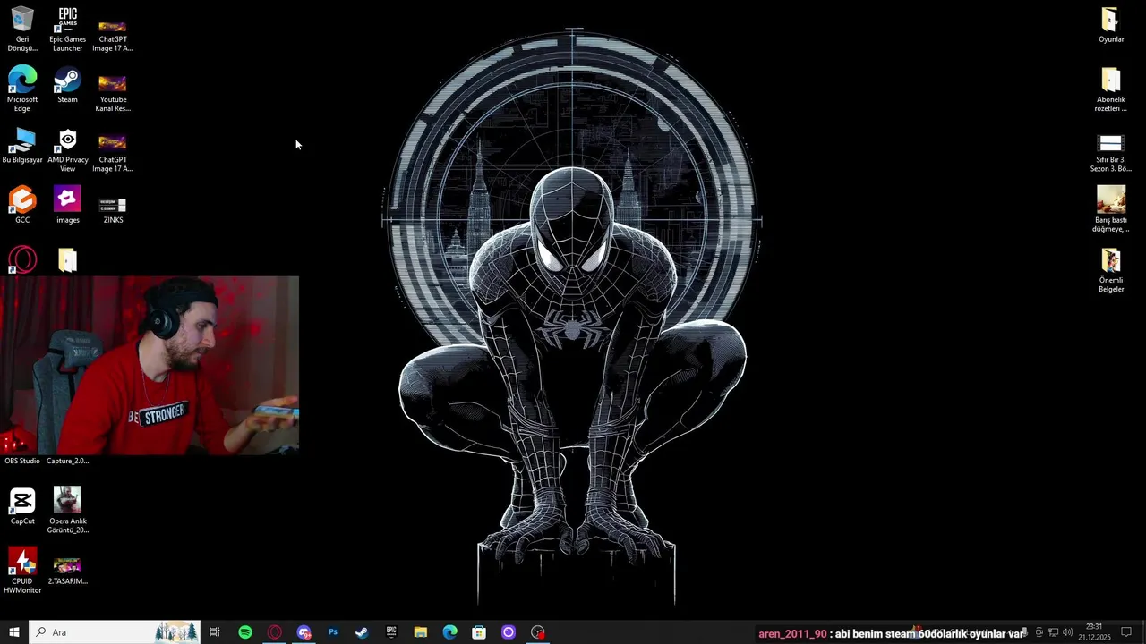Image resolution: width=1146 pixels, height=644 pixels.
Task: Open Steam from the taskbar
Action: pos(362,632)
